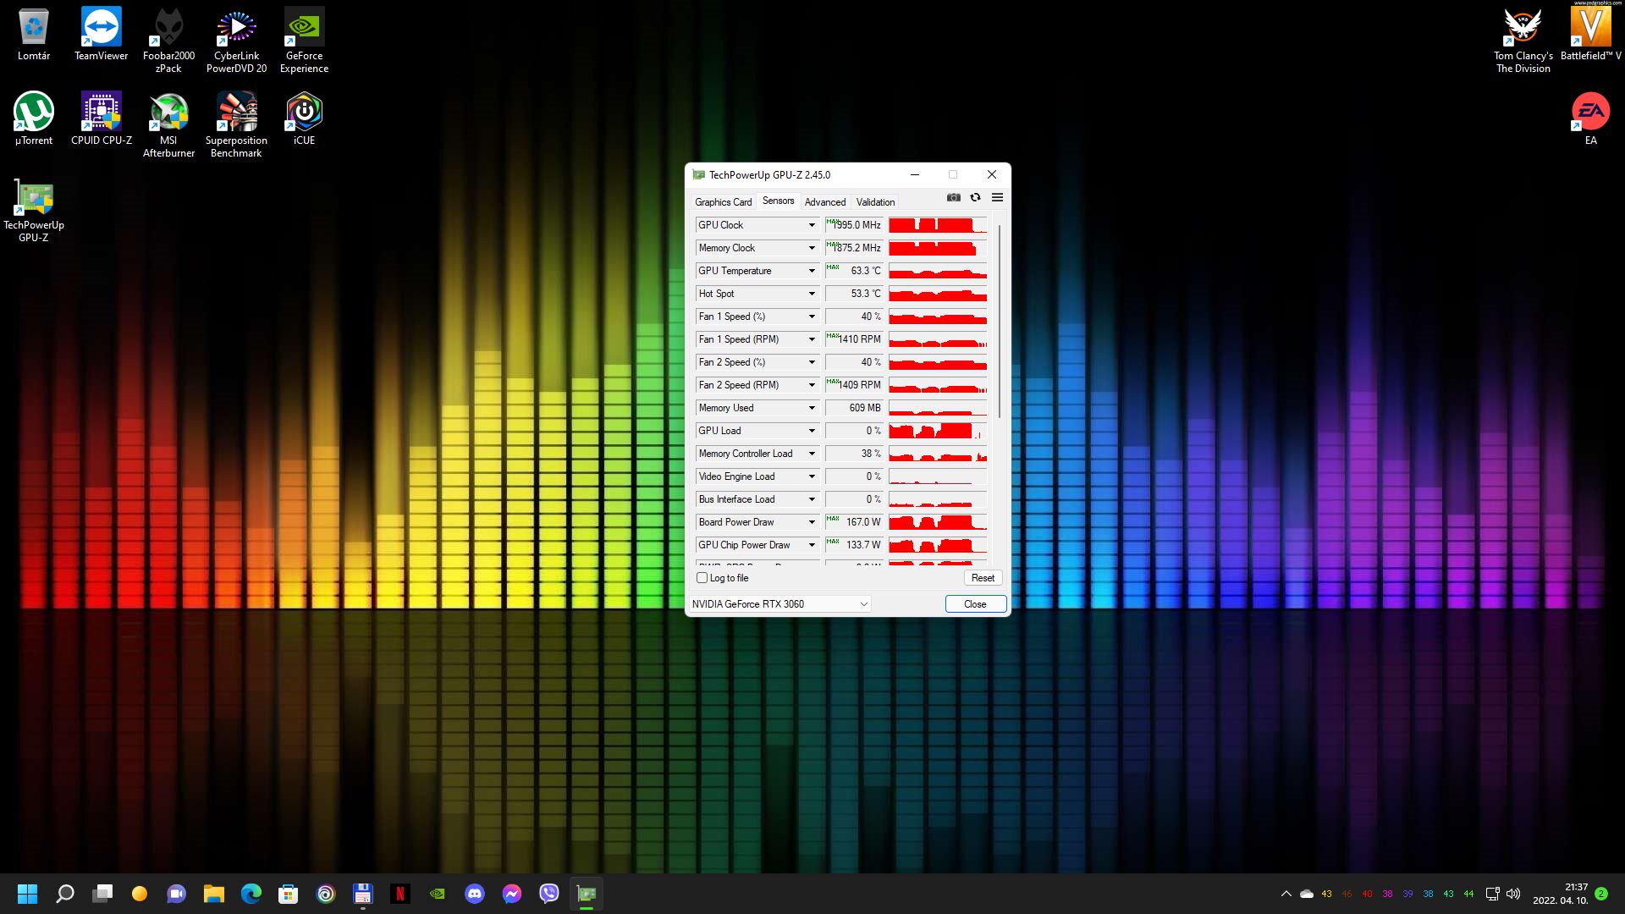Switch to the Graphics Card tab

pos(724,202)
